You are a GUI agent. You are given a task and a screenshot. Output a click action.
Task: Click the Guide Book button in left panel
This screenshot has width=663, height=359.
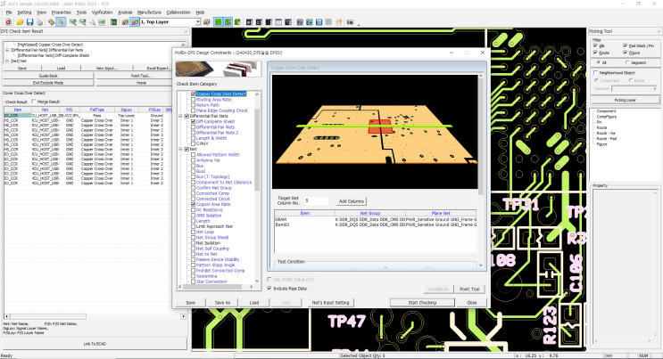click(48, 76)
